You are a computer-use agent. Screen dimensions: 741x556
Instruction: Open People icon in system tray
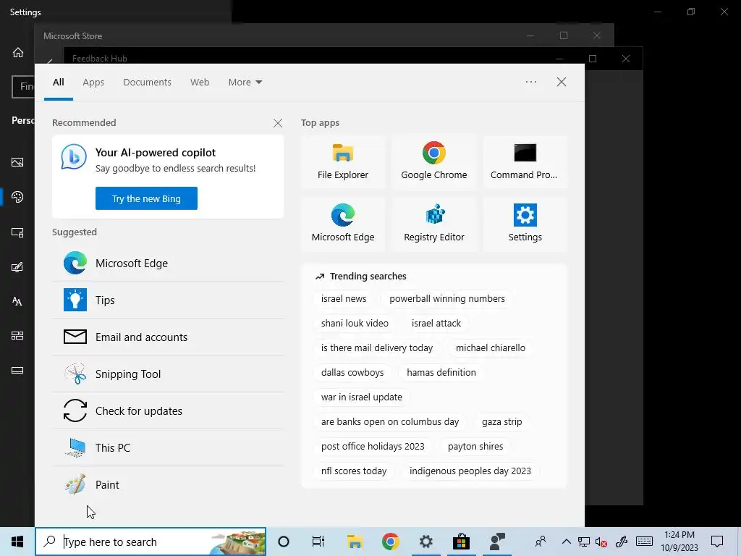(540, 542)
